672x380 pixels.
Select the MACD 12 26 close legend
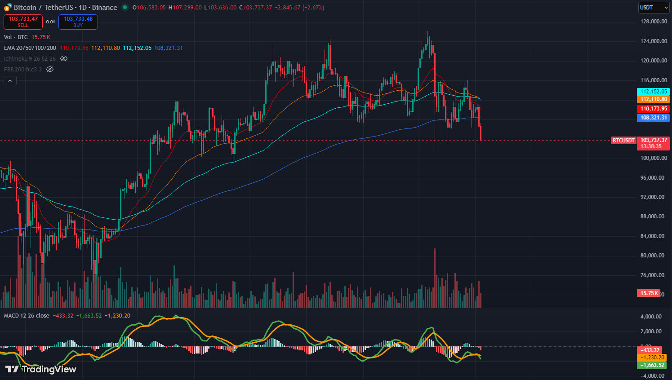tap(27, 316)
